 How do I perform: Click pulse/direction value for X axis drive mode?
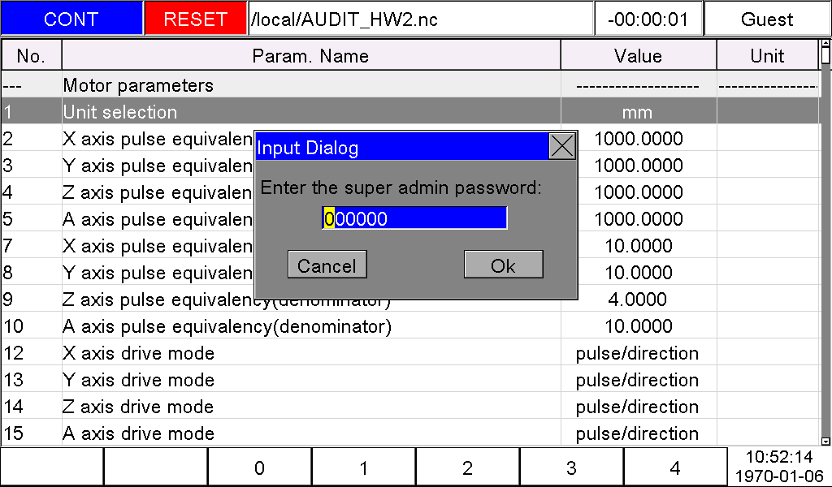pyautogui.click(x=638, y=353)
